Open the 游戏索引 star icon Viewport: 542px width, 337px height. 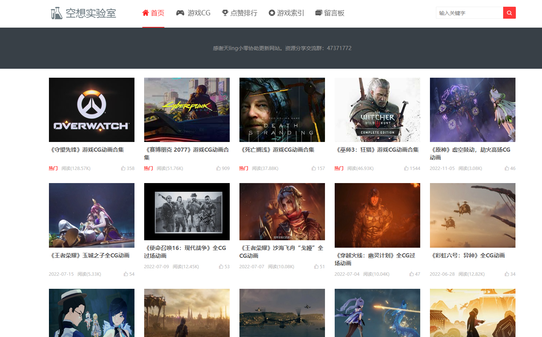(x=272, y=13)
